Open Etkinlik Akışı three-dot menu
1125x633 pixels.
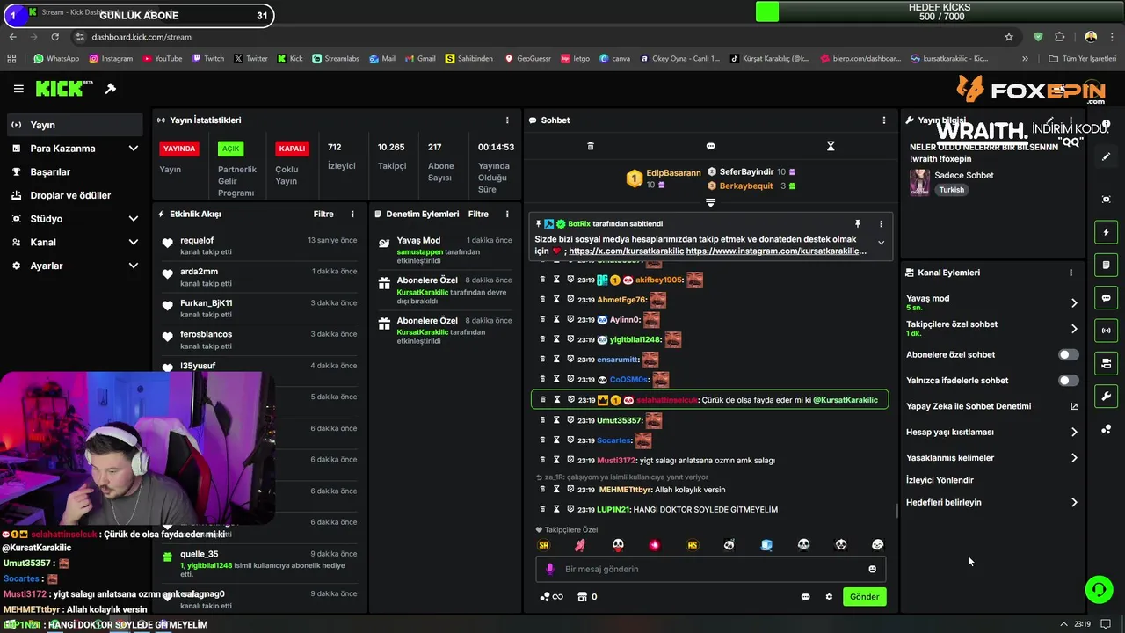point(352,214)
